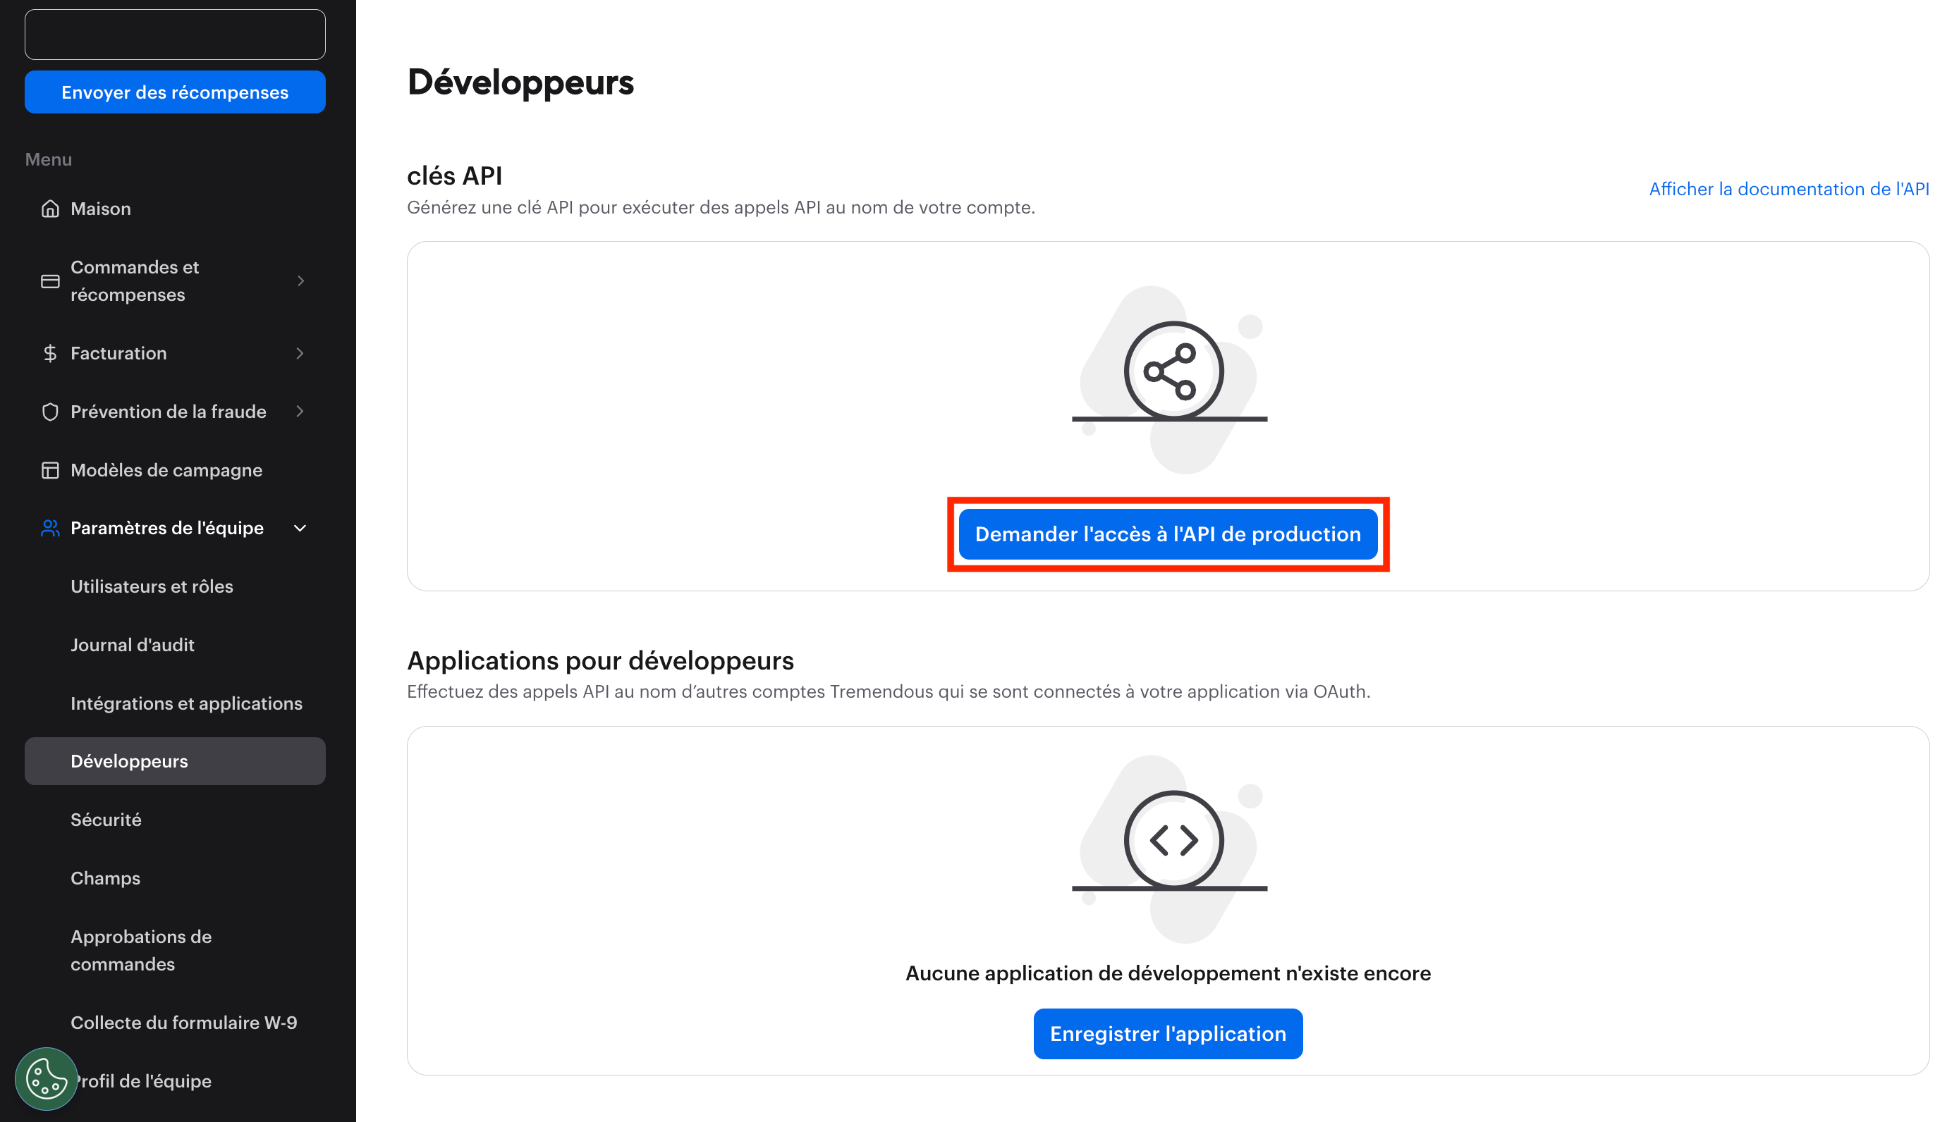
Task: Click the empty field above Envoyer des récompenses
Action: 175,35
